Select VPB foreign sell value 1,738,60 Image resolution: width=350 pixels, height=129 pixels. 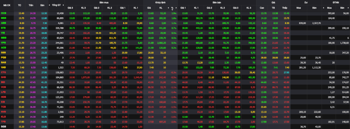pyautogui.click(x=345, y=42)
